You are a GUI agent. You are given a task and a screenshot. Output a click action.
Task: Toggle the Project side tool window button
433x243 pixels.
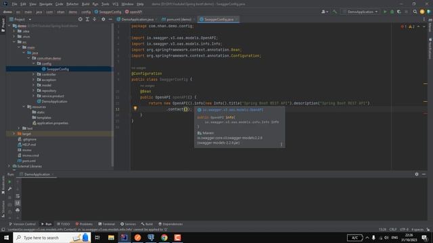tap(3, 24)
